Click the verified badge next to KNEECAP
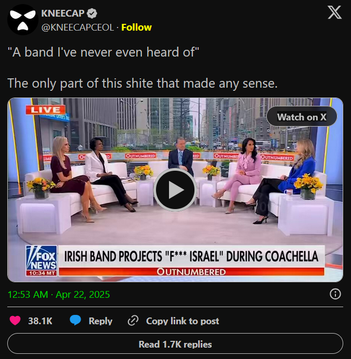This screenshot has width=351, height=359. [92, 13]
